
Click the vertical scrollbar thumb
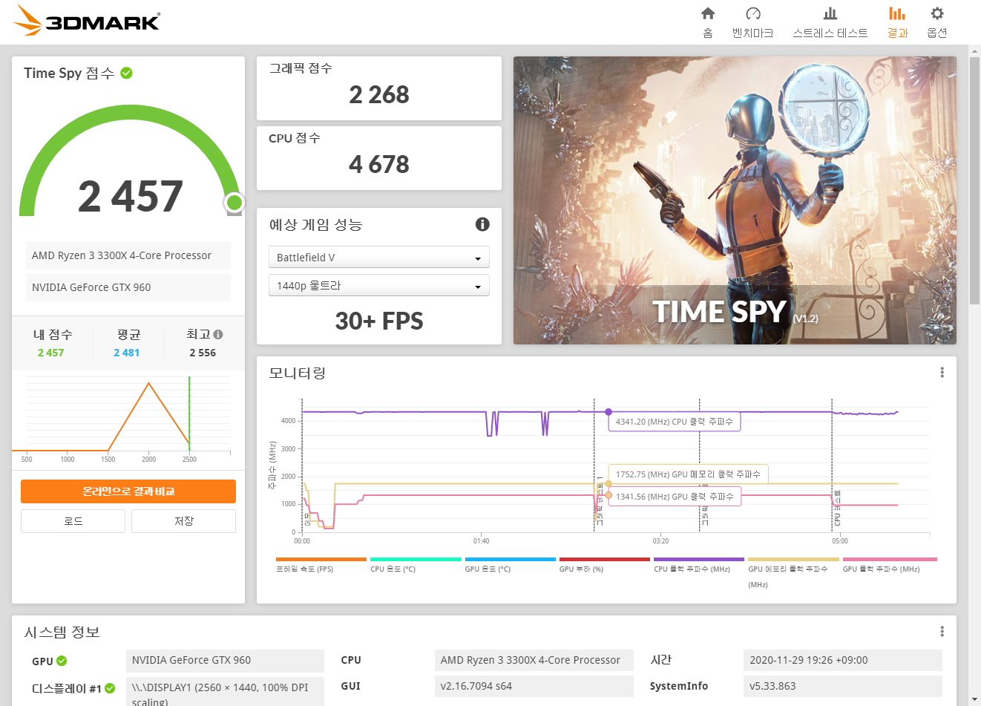coord(974,180)
